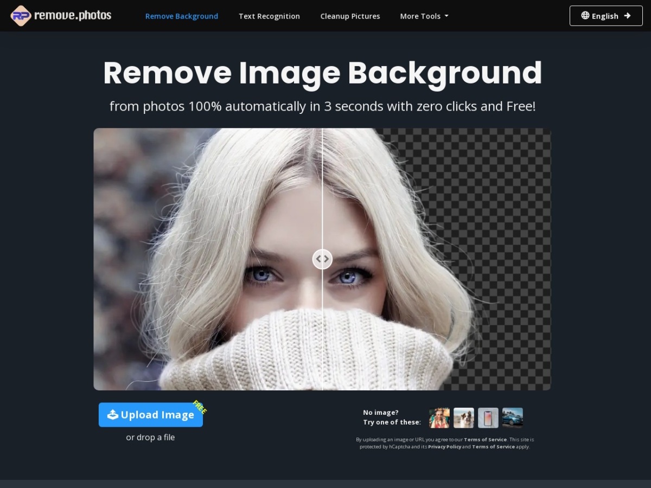Click the yellow FREE badge on upload button

click(x=199, y=408)
